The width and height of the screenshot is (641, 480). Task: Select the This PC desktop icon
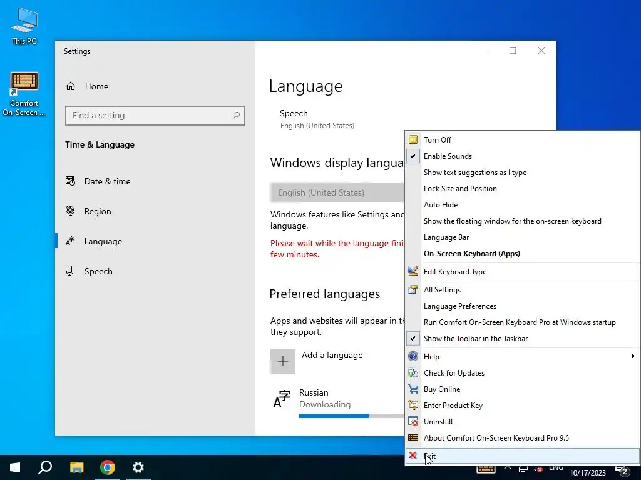(x=24, y=26)
